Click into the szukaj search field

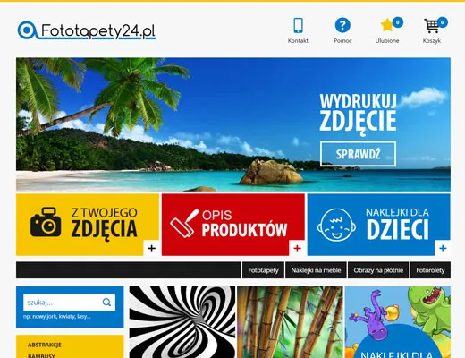click(x=62, y=303)
